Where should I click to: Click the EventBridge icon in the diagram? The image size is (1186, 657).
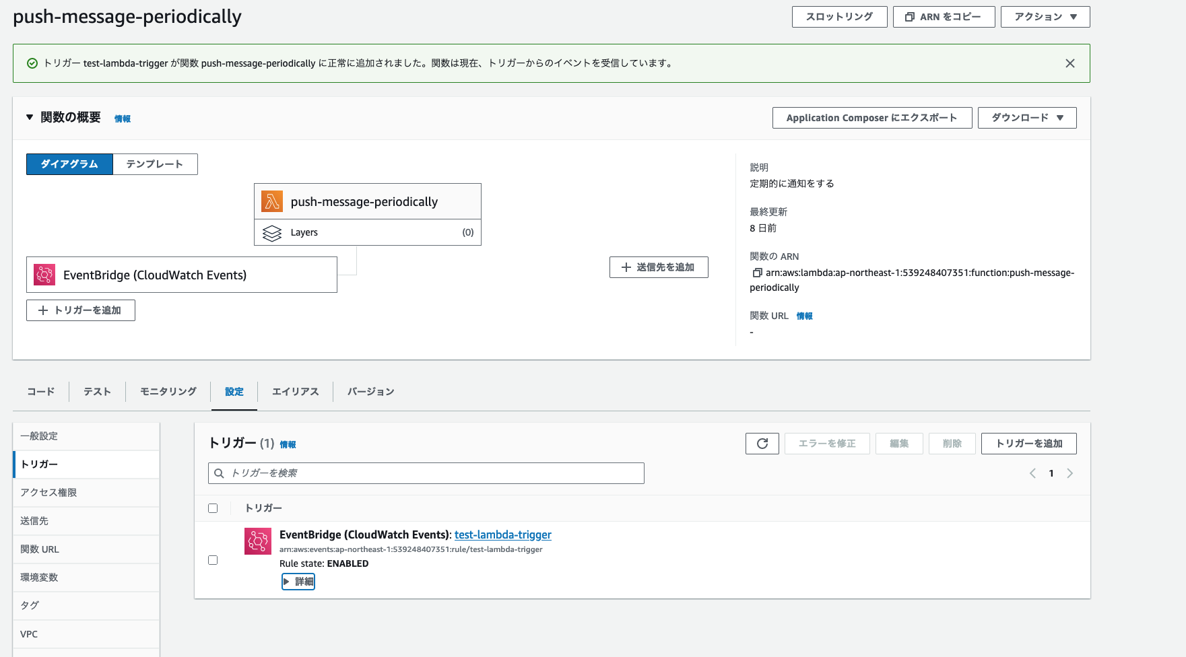pos(44,275)
